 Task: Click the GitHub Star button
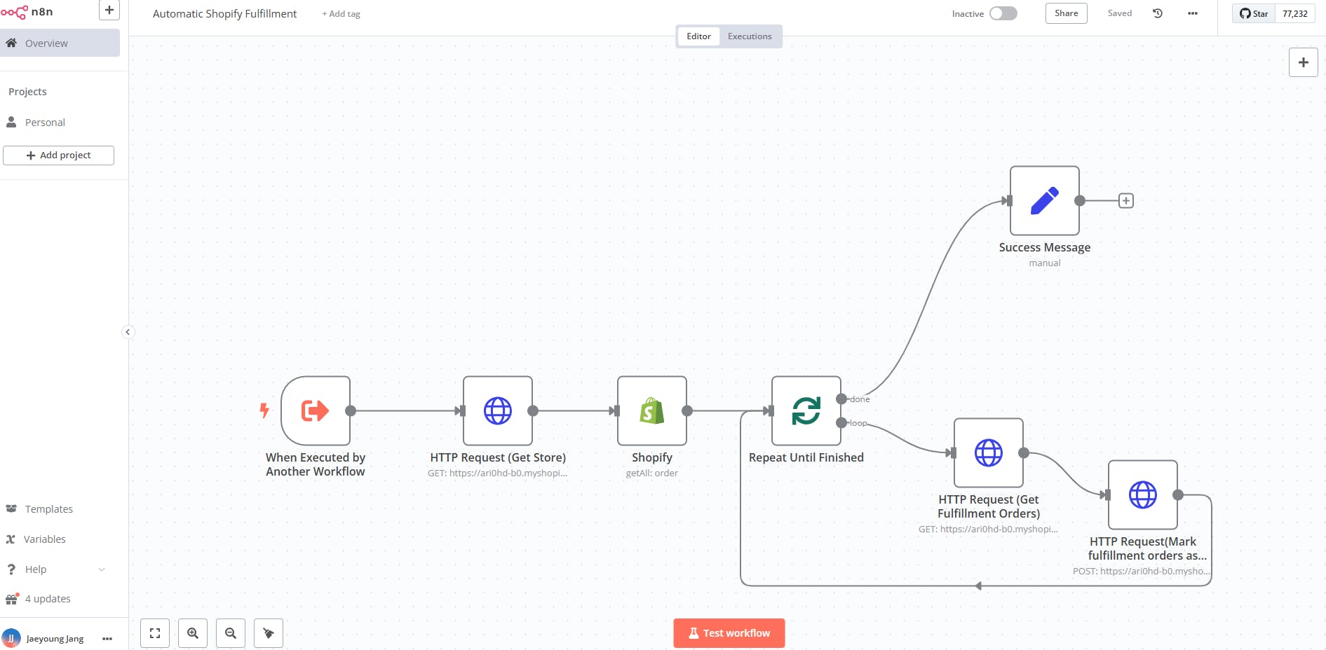pyautogui.click(x=1254, y=13)
